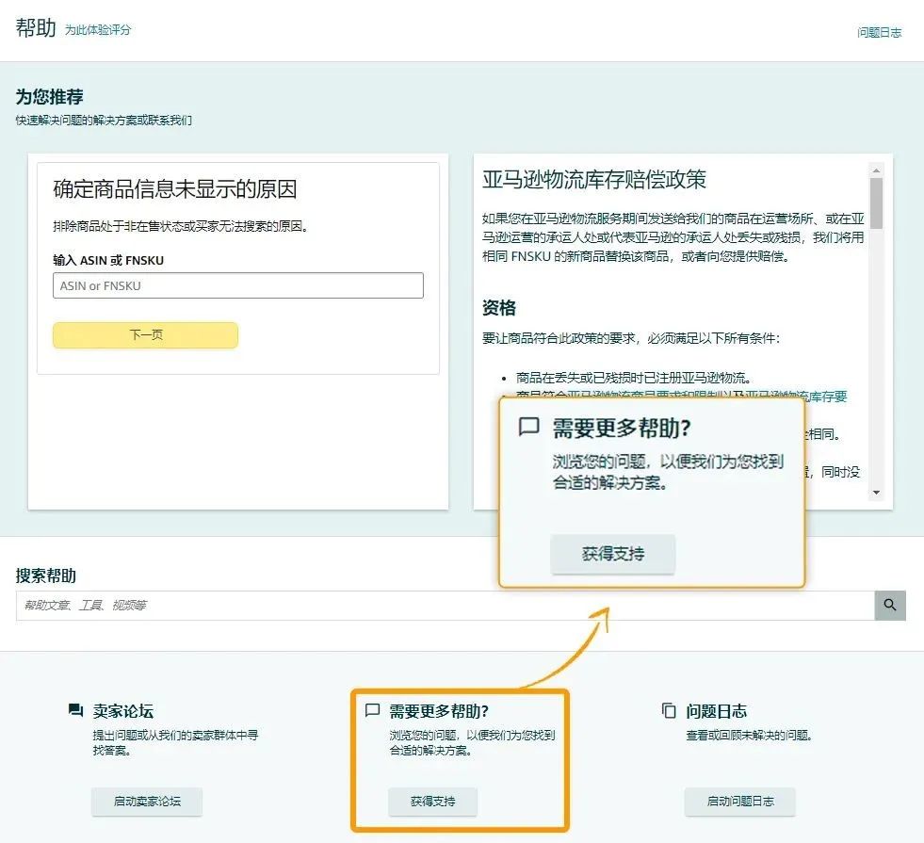Click the ASIN or FNSKU input field
This screenshot has height=843, width=924.
pyautogui.click(x=237, y=285)
